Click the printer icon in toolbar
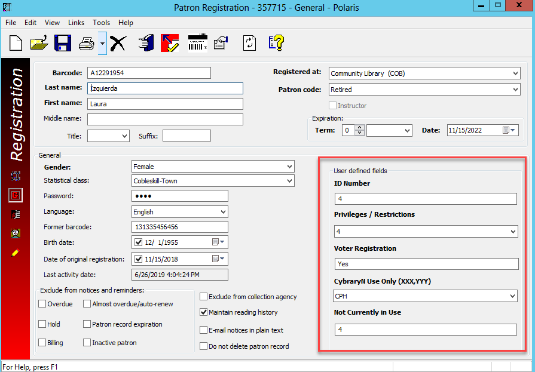The image size is (535, 372). (x=87, y=43)
